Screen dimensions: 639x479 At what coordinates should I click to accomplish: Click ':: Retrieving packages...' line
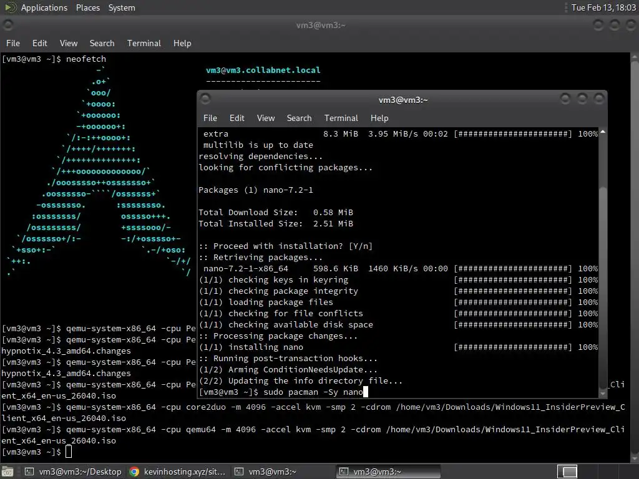[260, 258]
